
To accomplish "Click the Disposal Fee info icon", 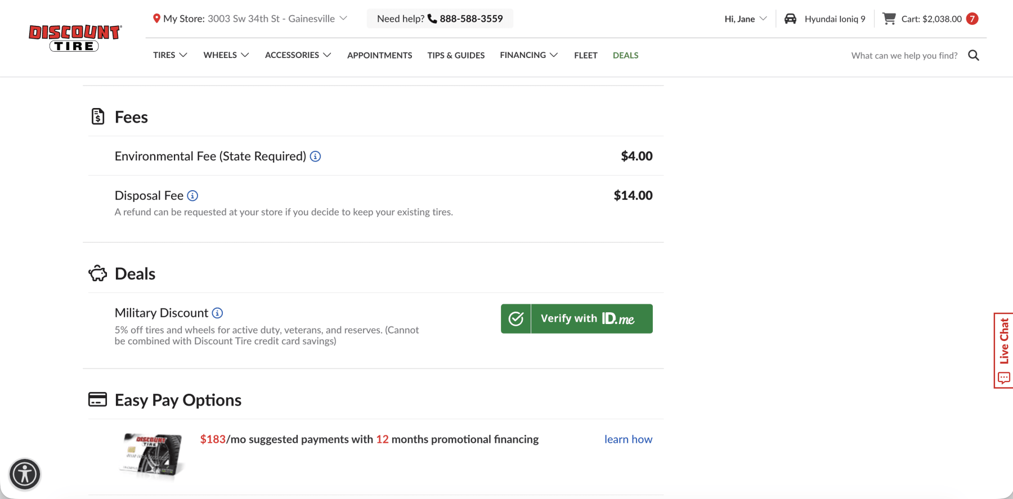I will [x=192, y=195].
